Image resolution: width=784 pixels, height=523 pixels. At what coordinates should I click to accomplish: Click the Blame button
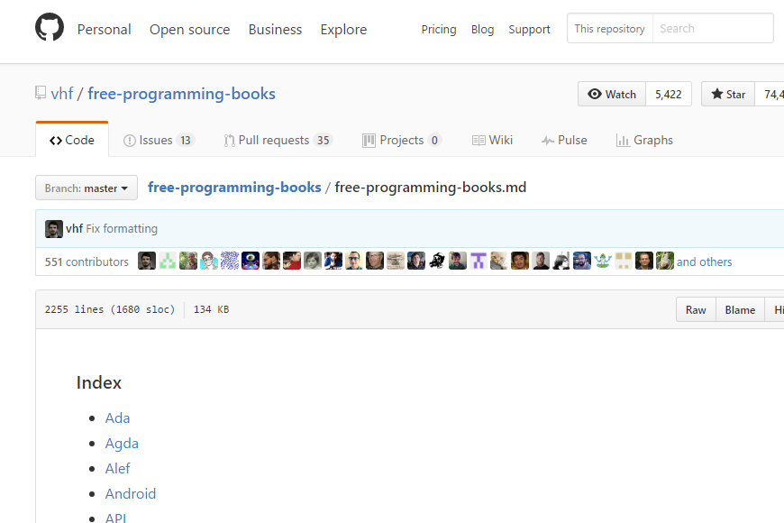click(x=740, y=310)
